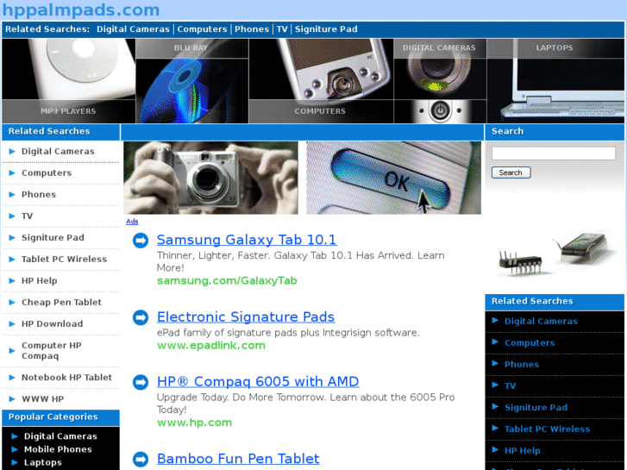Choose Tablet PC Wireless in left sidebar
This screenshot has height=470, width=627.
pyautogui.click(x=64, y=260)
